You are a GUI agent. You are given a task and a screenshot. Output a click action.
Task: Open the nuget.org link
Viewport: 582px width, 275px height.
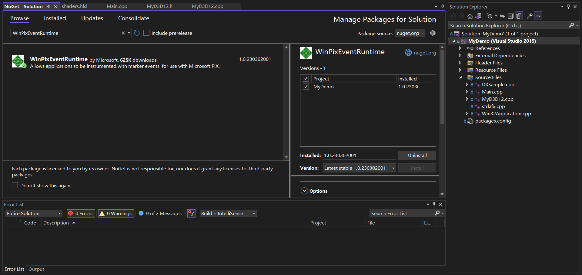click(x=425, y=53)
